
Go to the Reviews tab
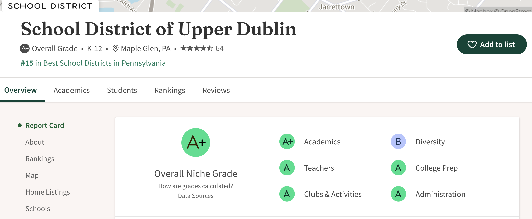point(216,90)
